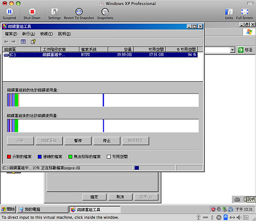Screen dimensions: 256x221
Task: Click the before-defrag disk usage map
Action: pos(103,100)
